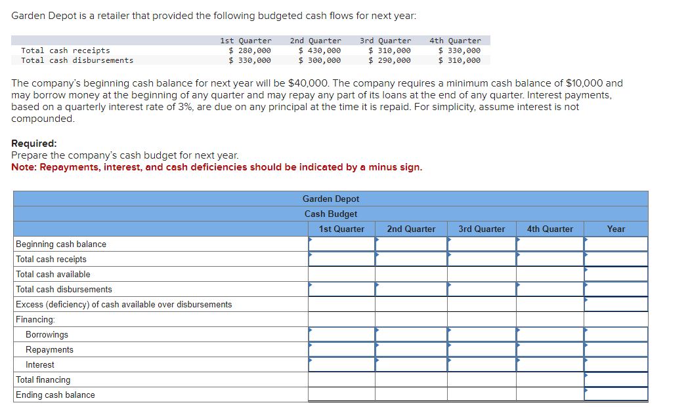Select Year Total cash receipts cell

point(616,259)
